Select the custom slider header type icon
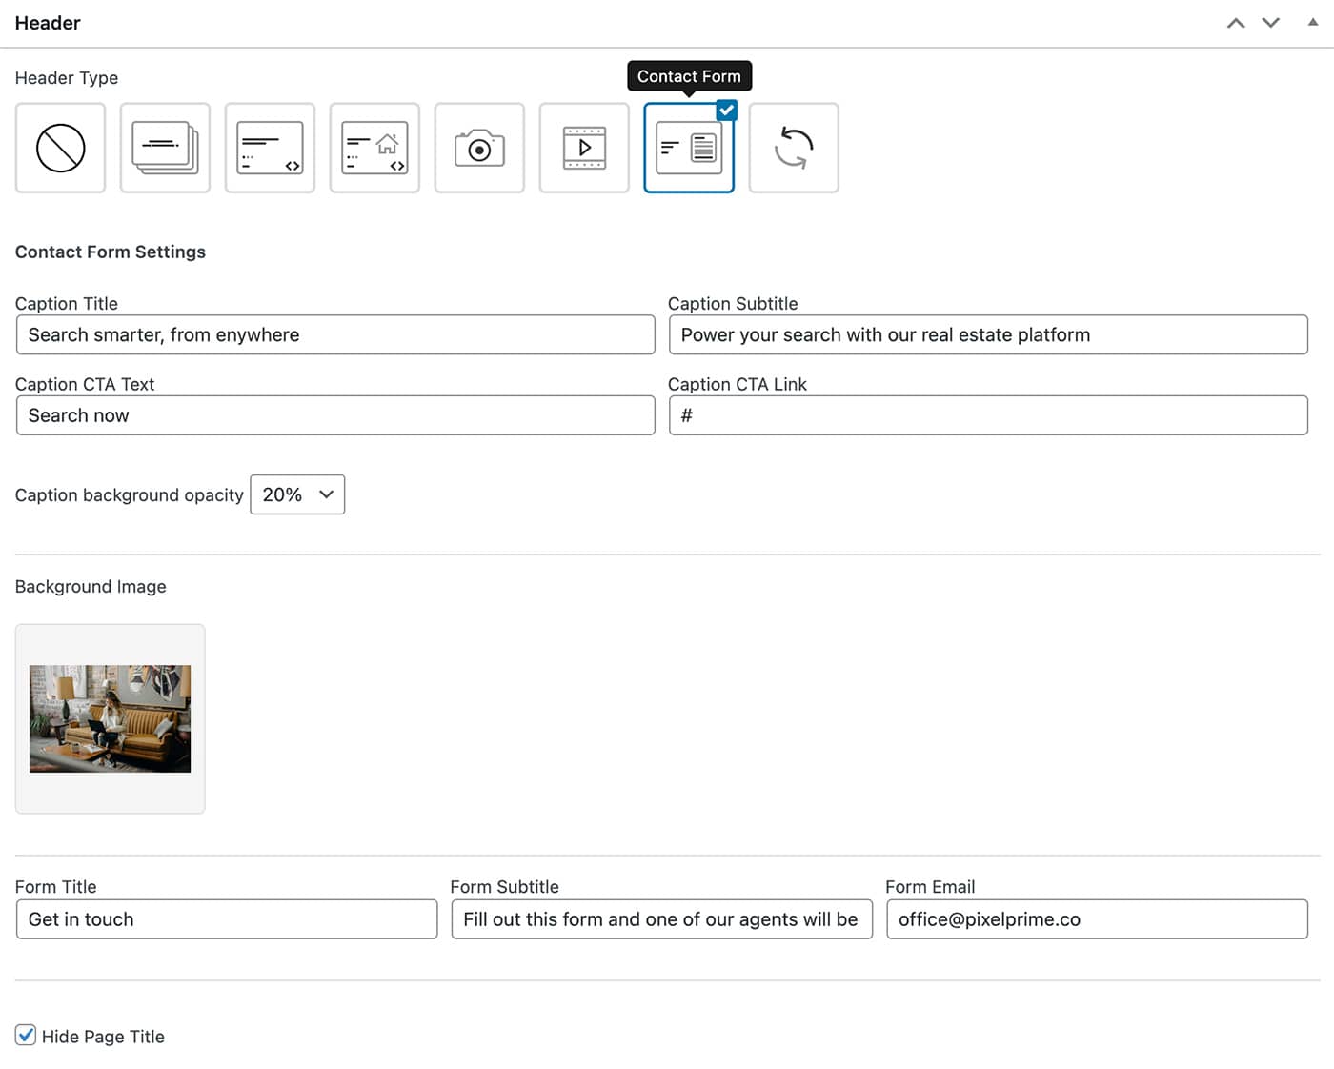Image resolution: width=1334 pixels, height=1069 pixels. pyautogui.click(x=270, y=148)
